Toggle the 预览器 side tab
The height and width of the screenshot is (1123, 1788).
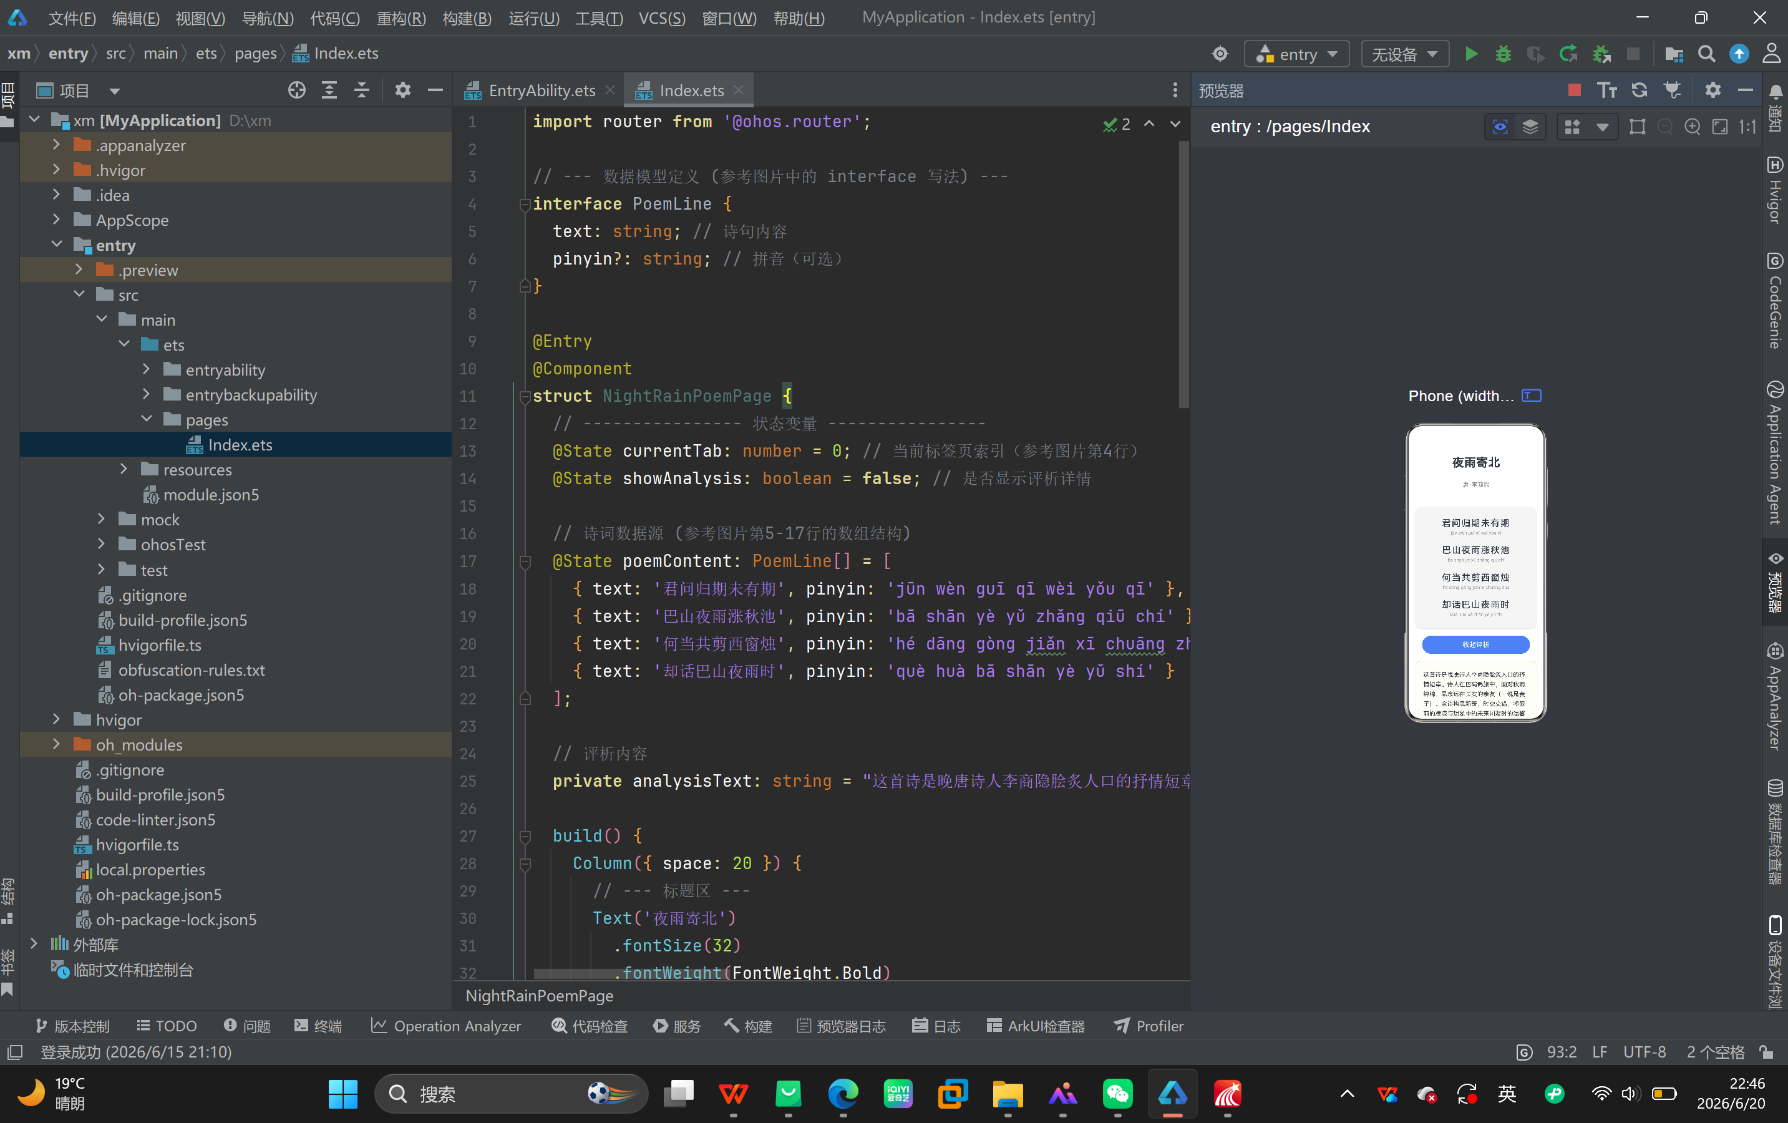click(1775, 583)
